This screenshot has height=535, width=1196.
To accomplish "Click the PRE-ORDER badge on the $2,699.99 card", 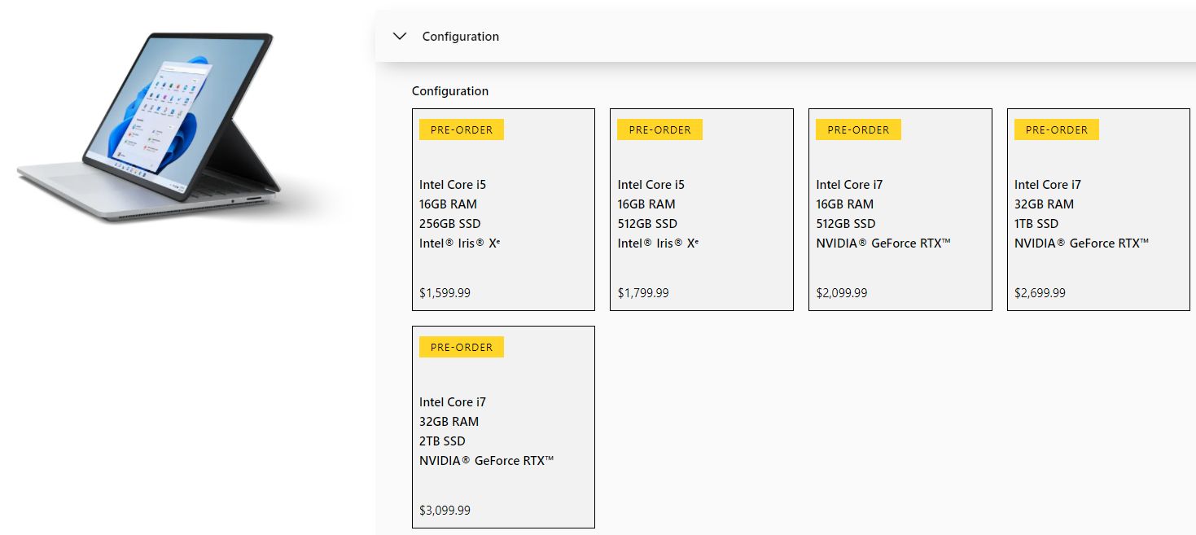I will coord(1057,129).
